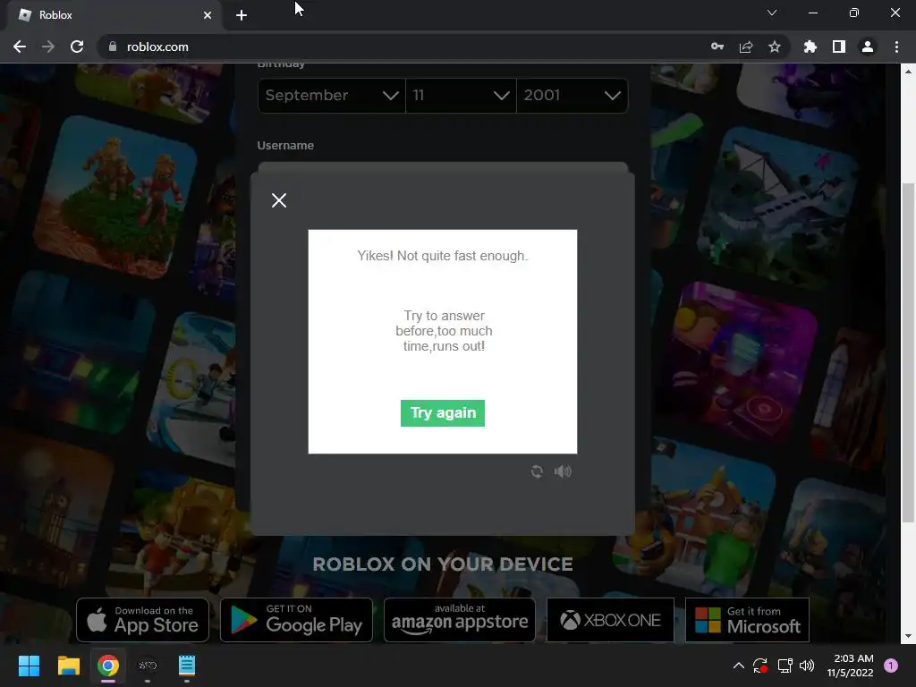The image size is (916, 687).
Task: Bookmark this page with the star icon
Action: click(x=775, y=47)
